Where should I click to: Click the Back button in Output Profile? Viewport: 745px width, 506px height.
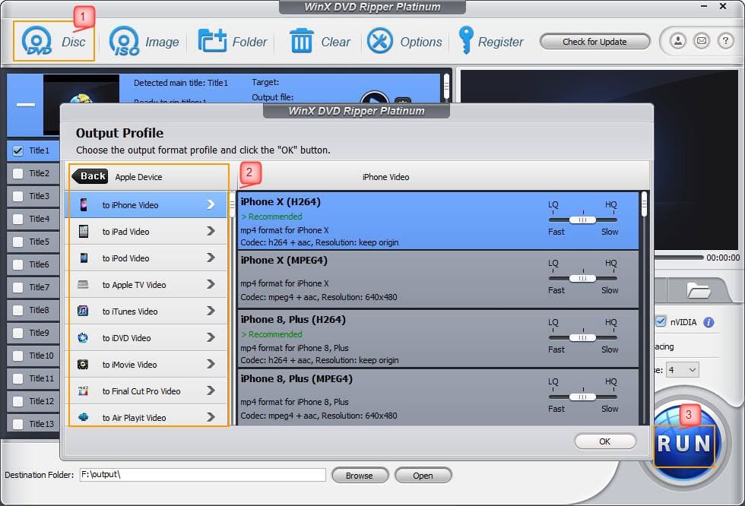90,176
